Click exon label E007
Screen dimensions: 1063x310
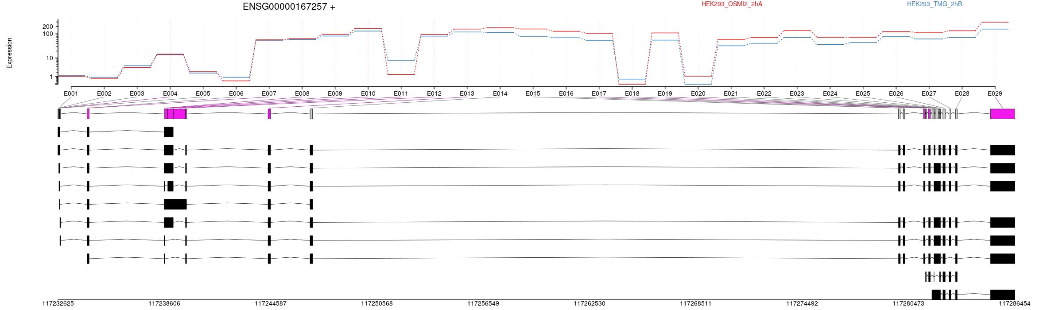[269, 93]
